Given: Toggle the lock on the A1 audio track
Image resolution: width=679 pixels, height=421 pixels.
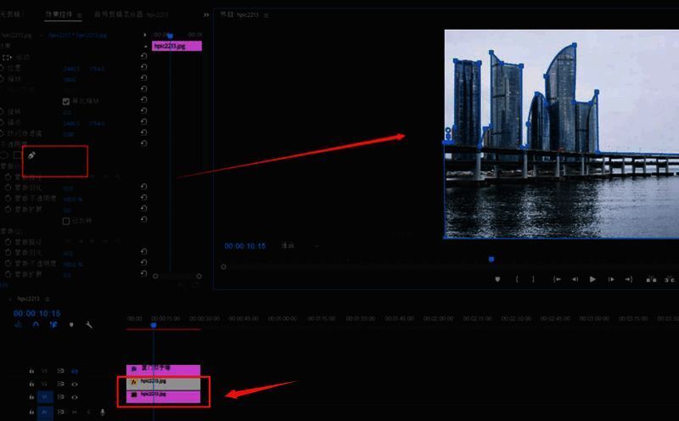Looking at the screenshot, I should (31, 412).
